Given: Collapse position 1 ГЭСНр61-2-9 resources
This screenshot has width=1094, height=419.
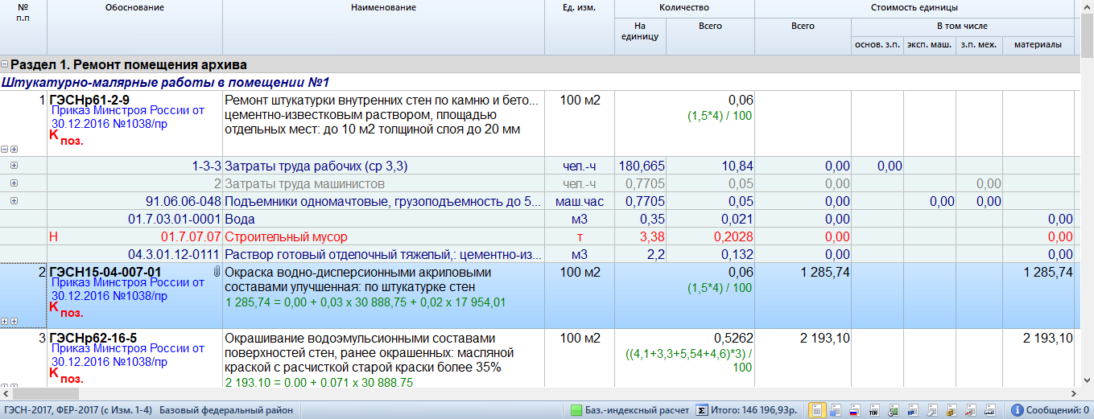Looking at the screenshot, I should pyautogui.click(x=5, y=150).
